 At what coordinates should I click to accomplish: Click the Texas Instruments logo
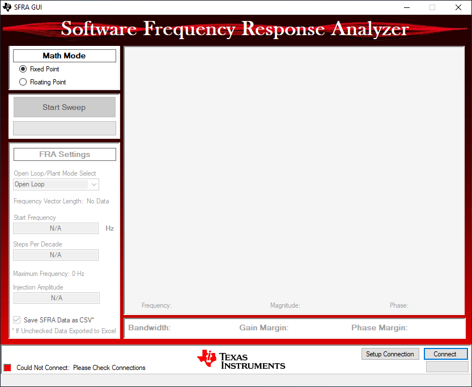point(241,360)
